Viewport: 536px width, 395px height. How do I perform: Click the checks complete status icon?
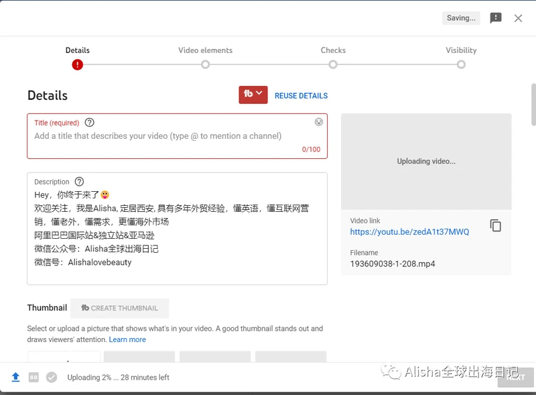[52, 377]
